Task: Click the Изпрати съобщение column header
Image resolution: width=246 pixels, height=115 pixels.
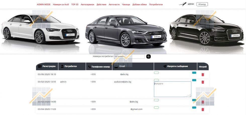Action: (x=175, y=66)
